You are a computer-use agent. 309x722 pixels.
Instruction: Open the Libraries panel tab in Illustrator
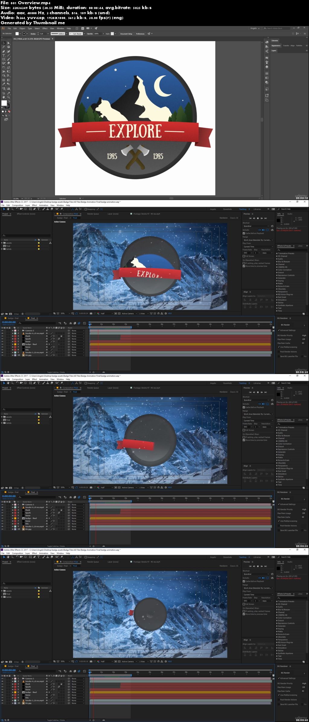(x=275, y=41)
